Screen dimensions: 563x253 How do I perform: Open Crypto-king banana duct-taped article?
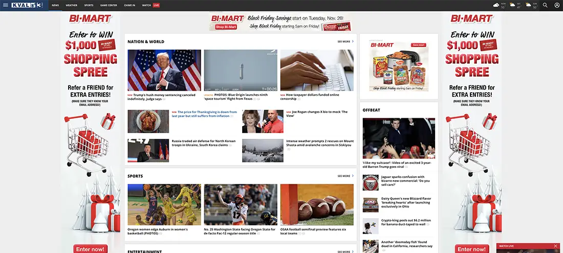click(x=406, y=222)
